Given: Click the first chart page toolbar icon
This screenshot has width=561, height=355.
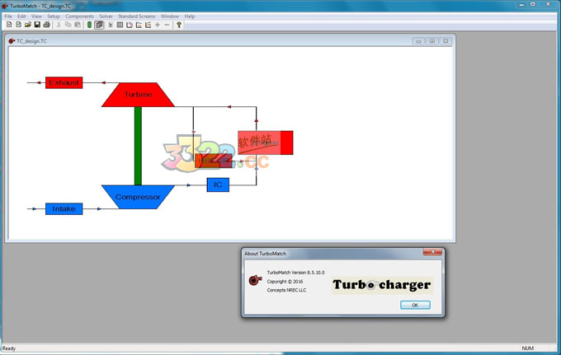Looking at the screenshot, I should (x=130, y=25).
